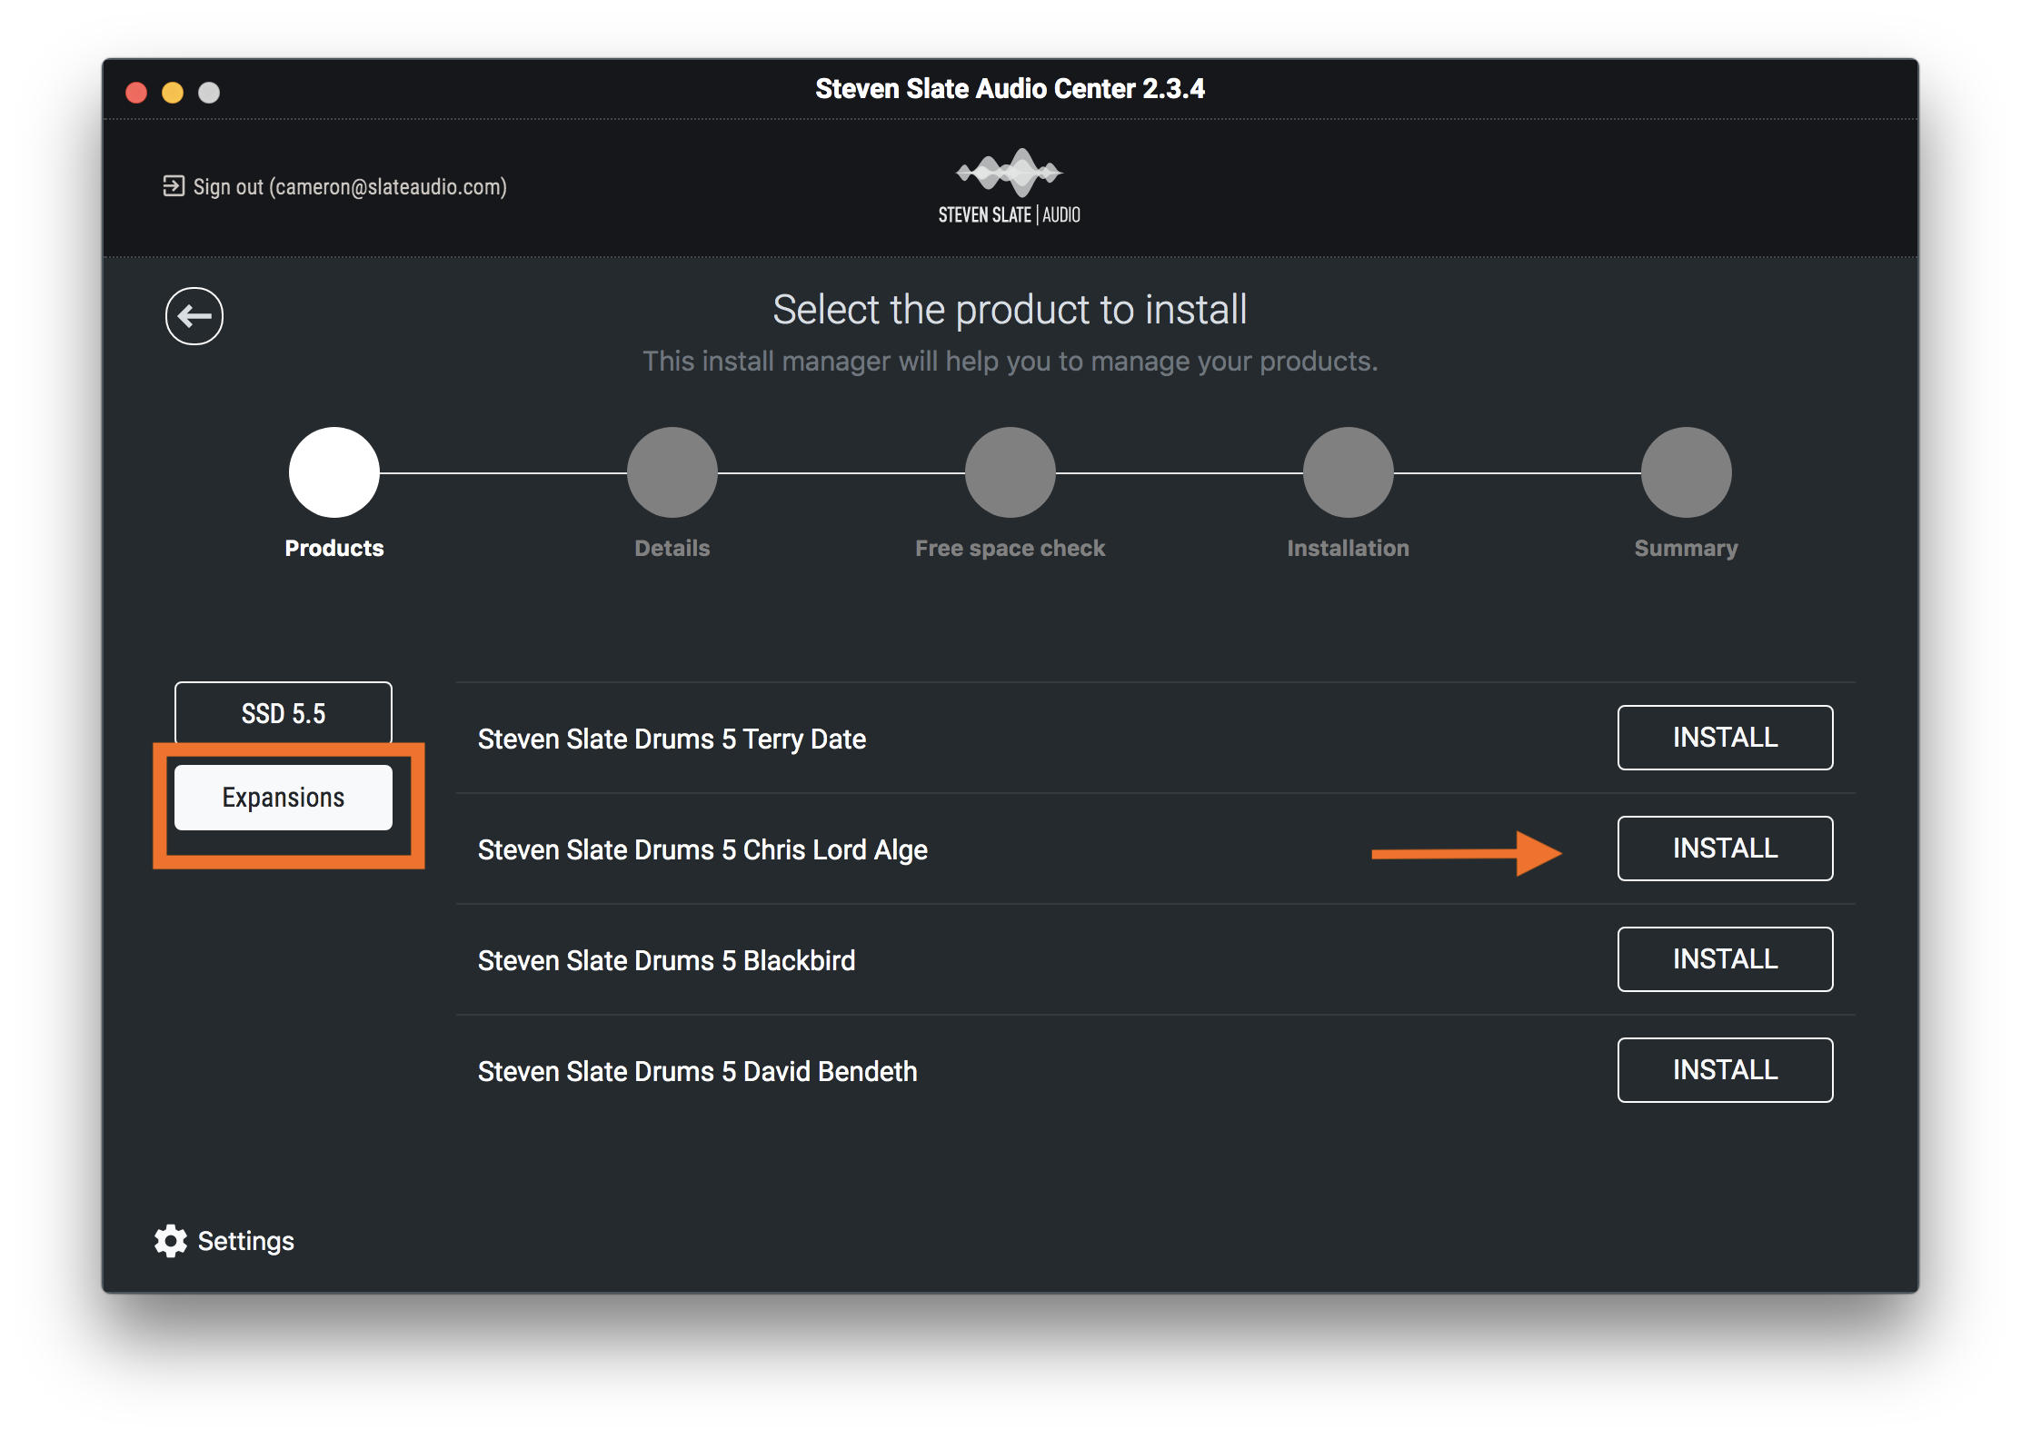
Task: Minimize the window with the yellow button
Action: click(173, 93)
